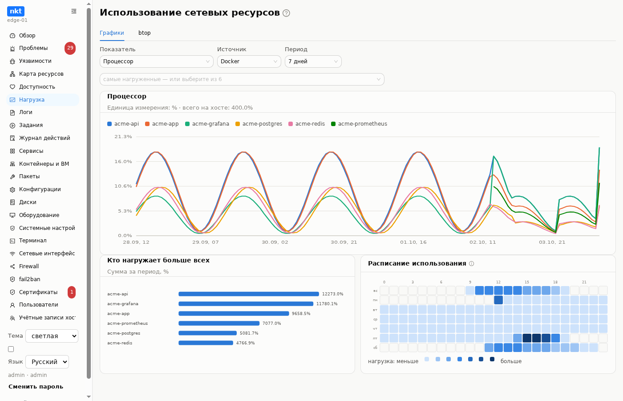Open Сетевые интерфейсы wifi icon
Viewport: 623px width, 401px height.
tap(12, 254)
